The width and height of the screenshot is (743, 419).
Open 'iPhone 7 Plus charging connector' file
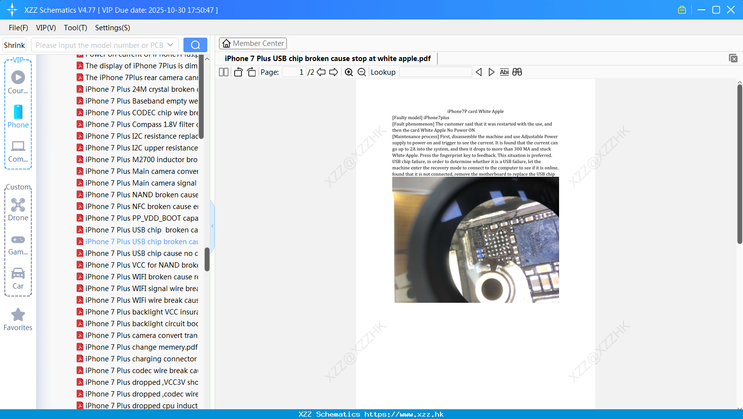[x=137, y=359]
